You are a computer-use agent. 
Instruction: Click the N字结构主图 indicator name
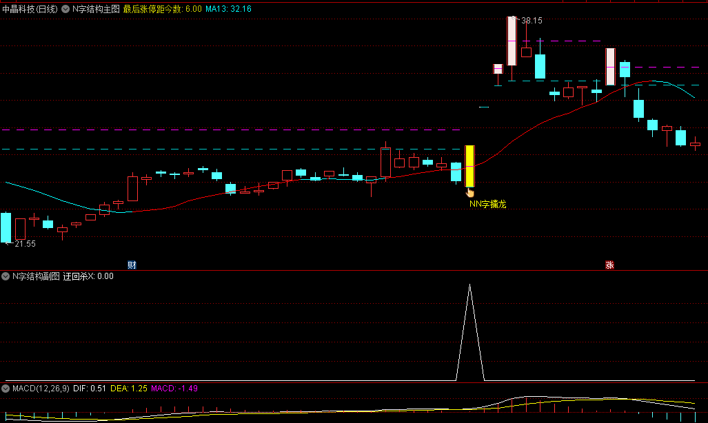click(97, 9)
